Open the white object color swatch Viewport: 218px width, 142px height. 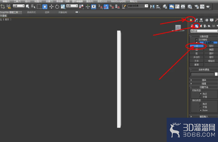pyautogui.click(x=216, y=74)
